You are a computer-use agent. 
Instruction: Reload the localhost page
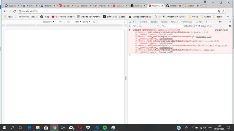[15, 11]
